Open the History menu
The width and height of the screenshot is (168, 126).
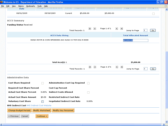21,6
